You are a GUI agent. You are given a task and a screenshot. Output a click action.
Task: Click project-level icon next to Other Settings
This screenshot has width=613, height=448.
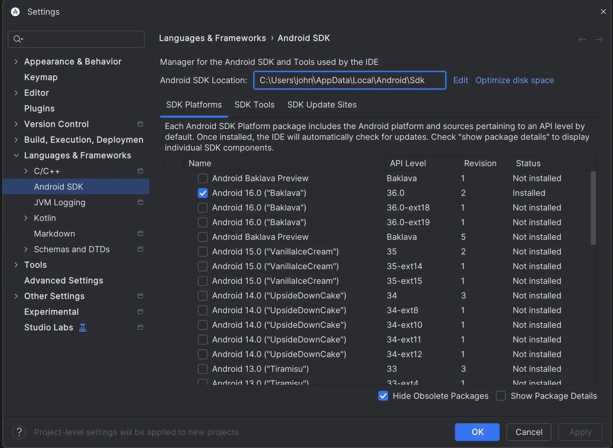point(140,296)
